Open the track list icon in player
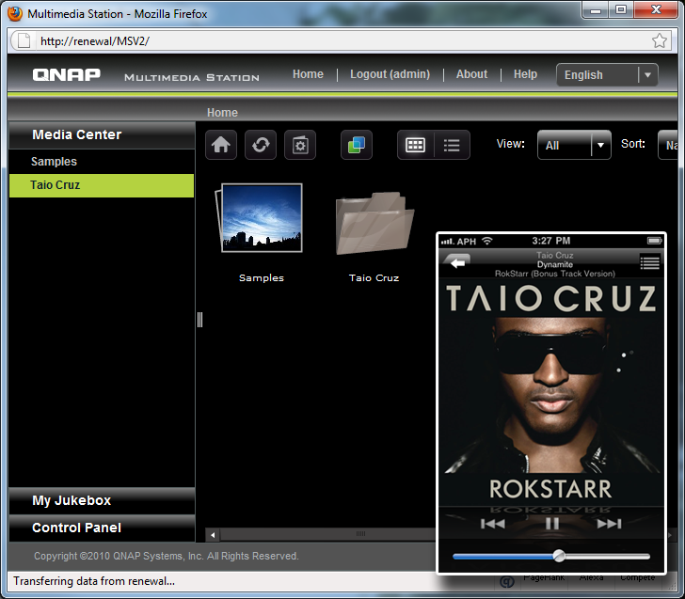Image resolution: width=685 pixels, height=599 pixels. 649,263
